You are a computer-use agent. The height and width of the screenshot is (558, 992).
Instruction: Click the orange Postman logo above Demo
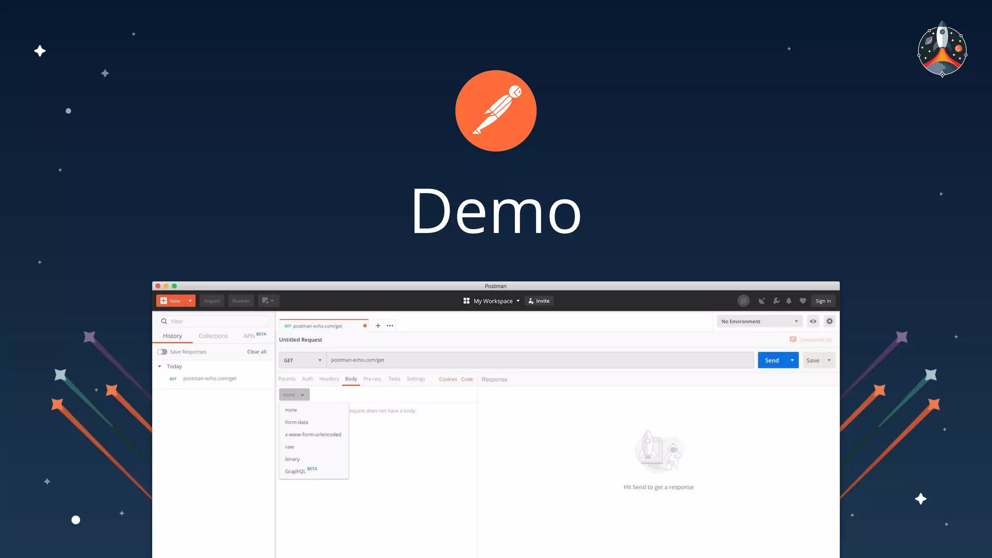(496, 111)
